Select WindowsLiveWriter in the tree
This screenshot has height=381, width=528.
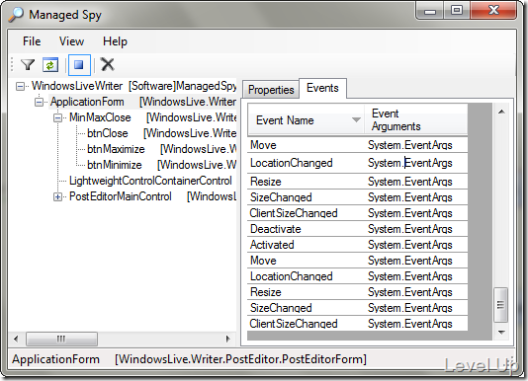77,86
